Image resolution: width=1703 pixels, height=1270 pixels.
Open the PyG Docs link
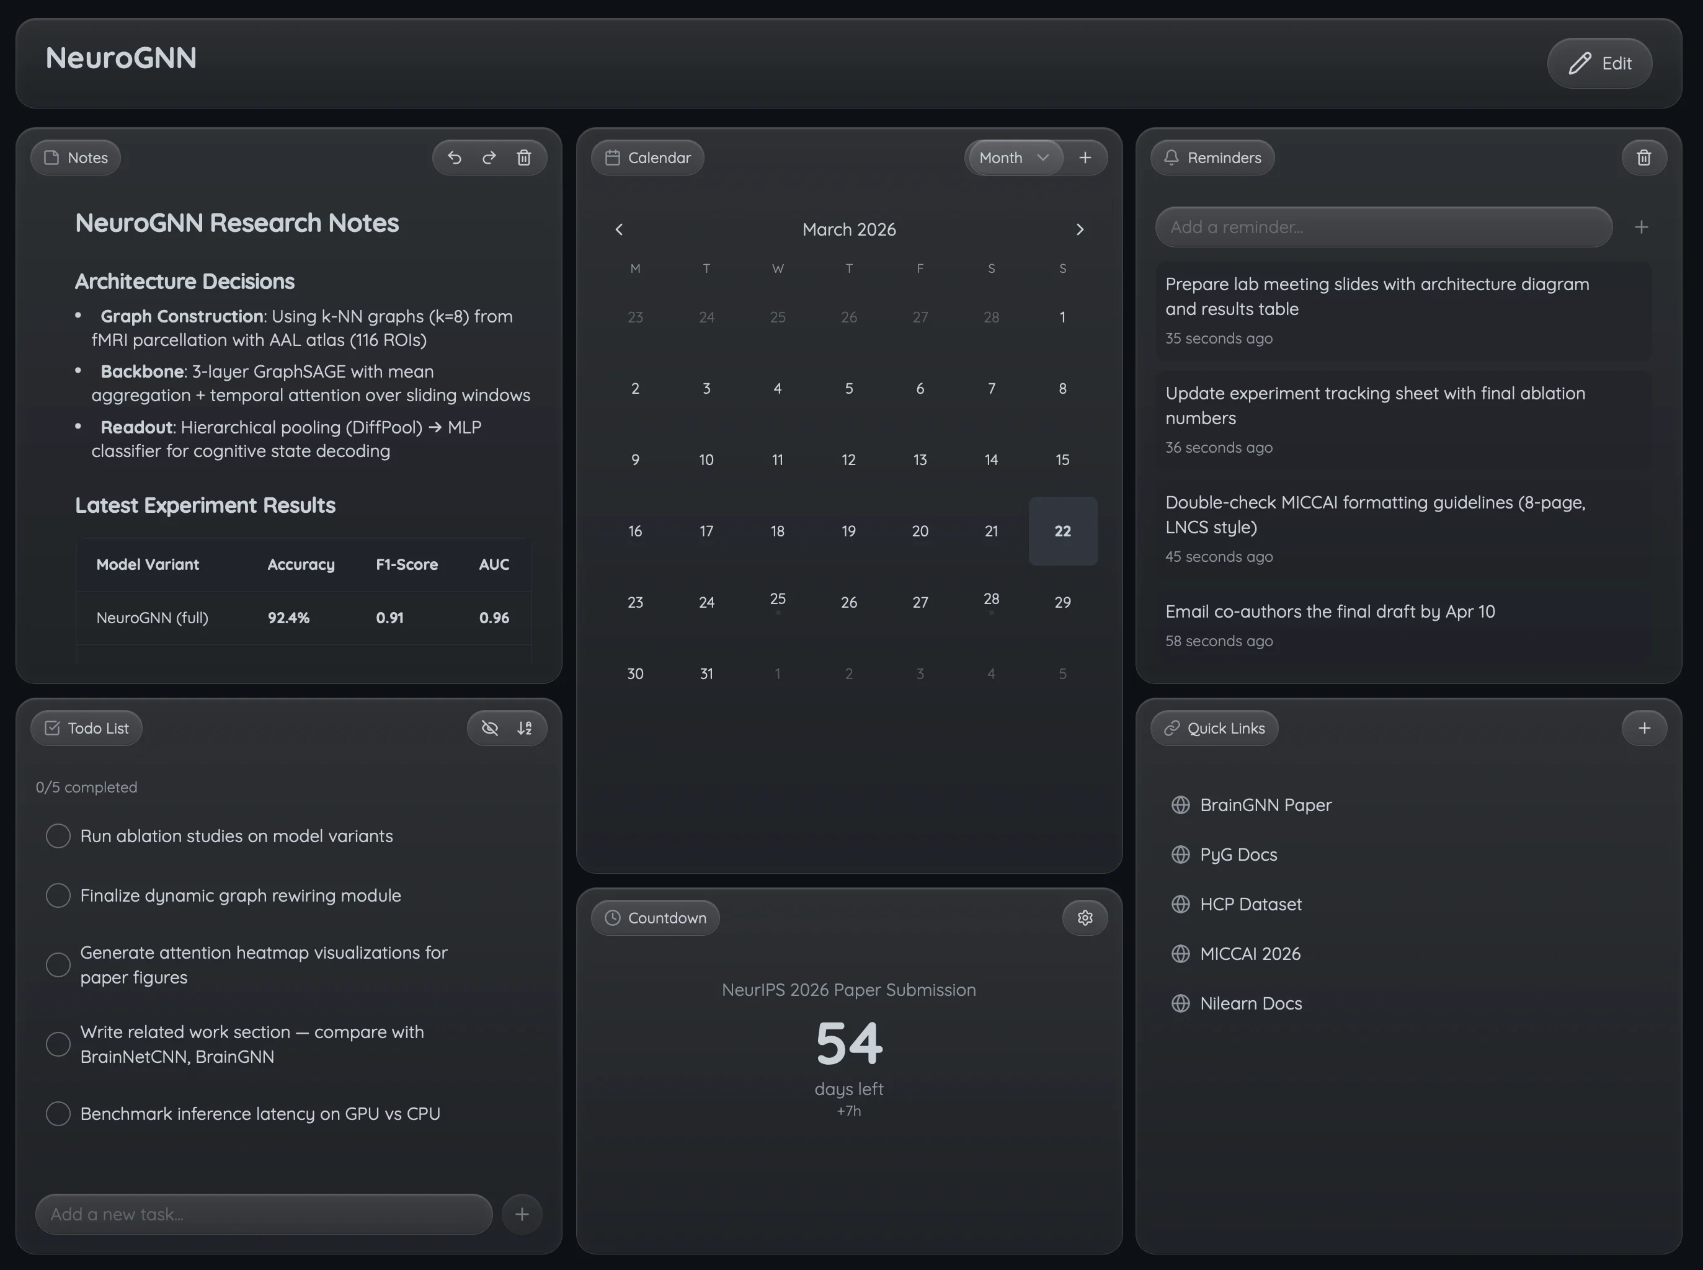tap(1238, 854)
